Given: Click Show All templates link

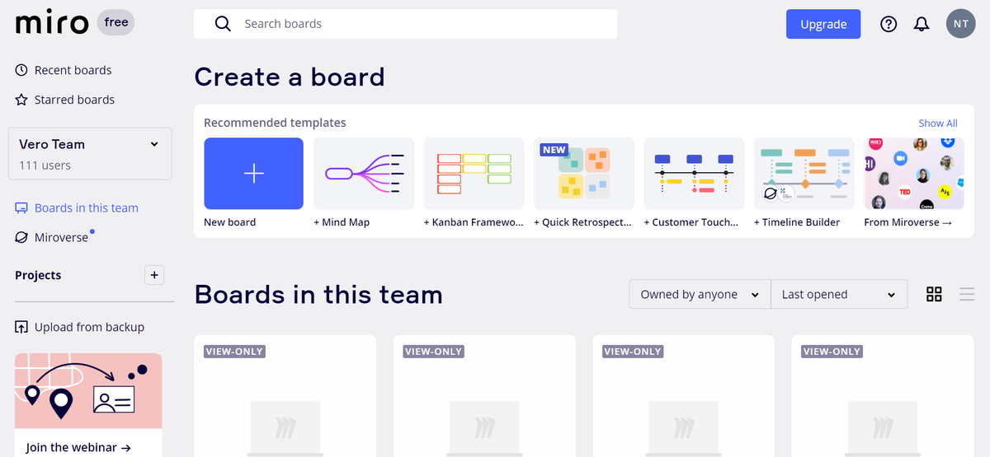Looking at the screenshot, I should pyautogui.click(x=938, y=124).
